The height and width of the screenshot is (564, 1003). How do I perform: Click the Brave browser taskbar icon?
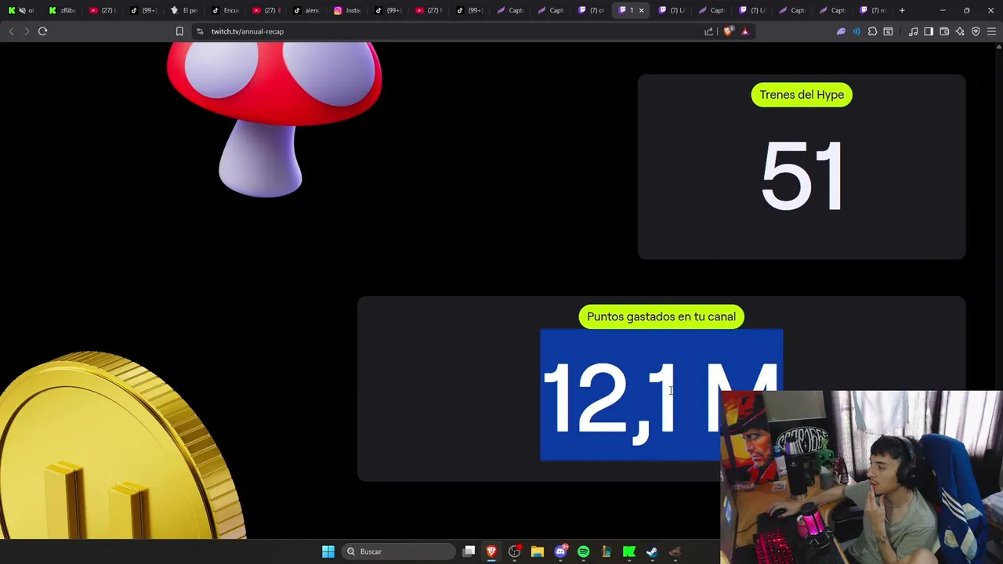pyautogui.click(x=491, y=551)
